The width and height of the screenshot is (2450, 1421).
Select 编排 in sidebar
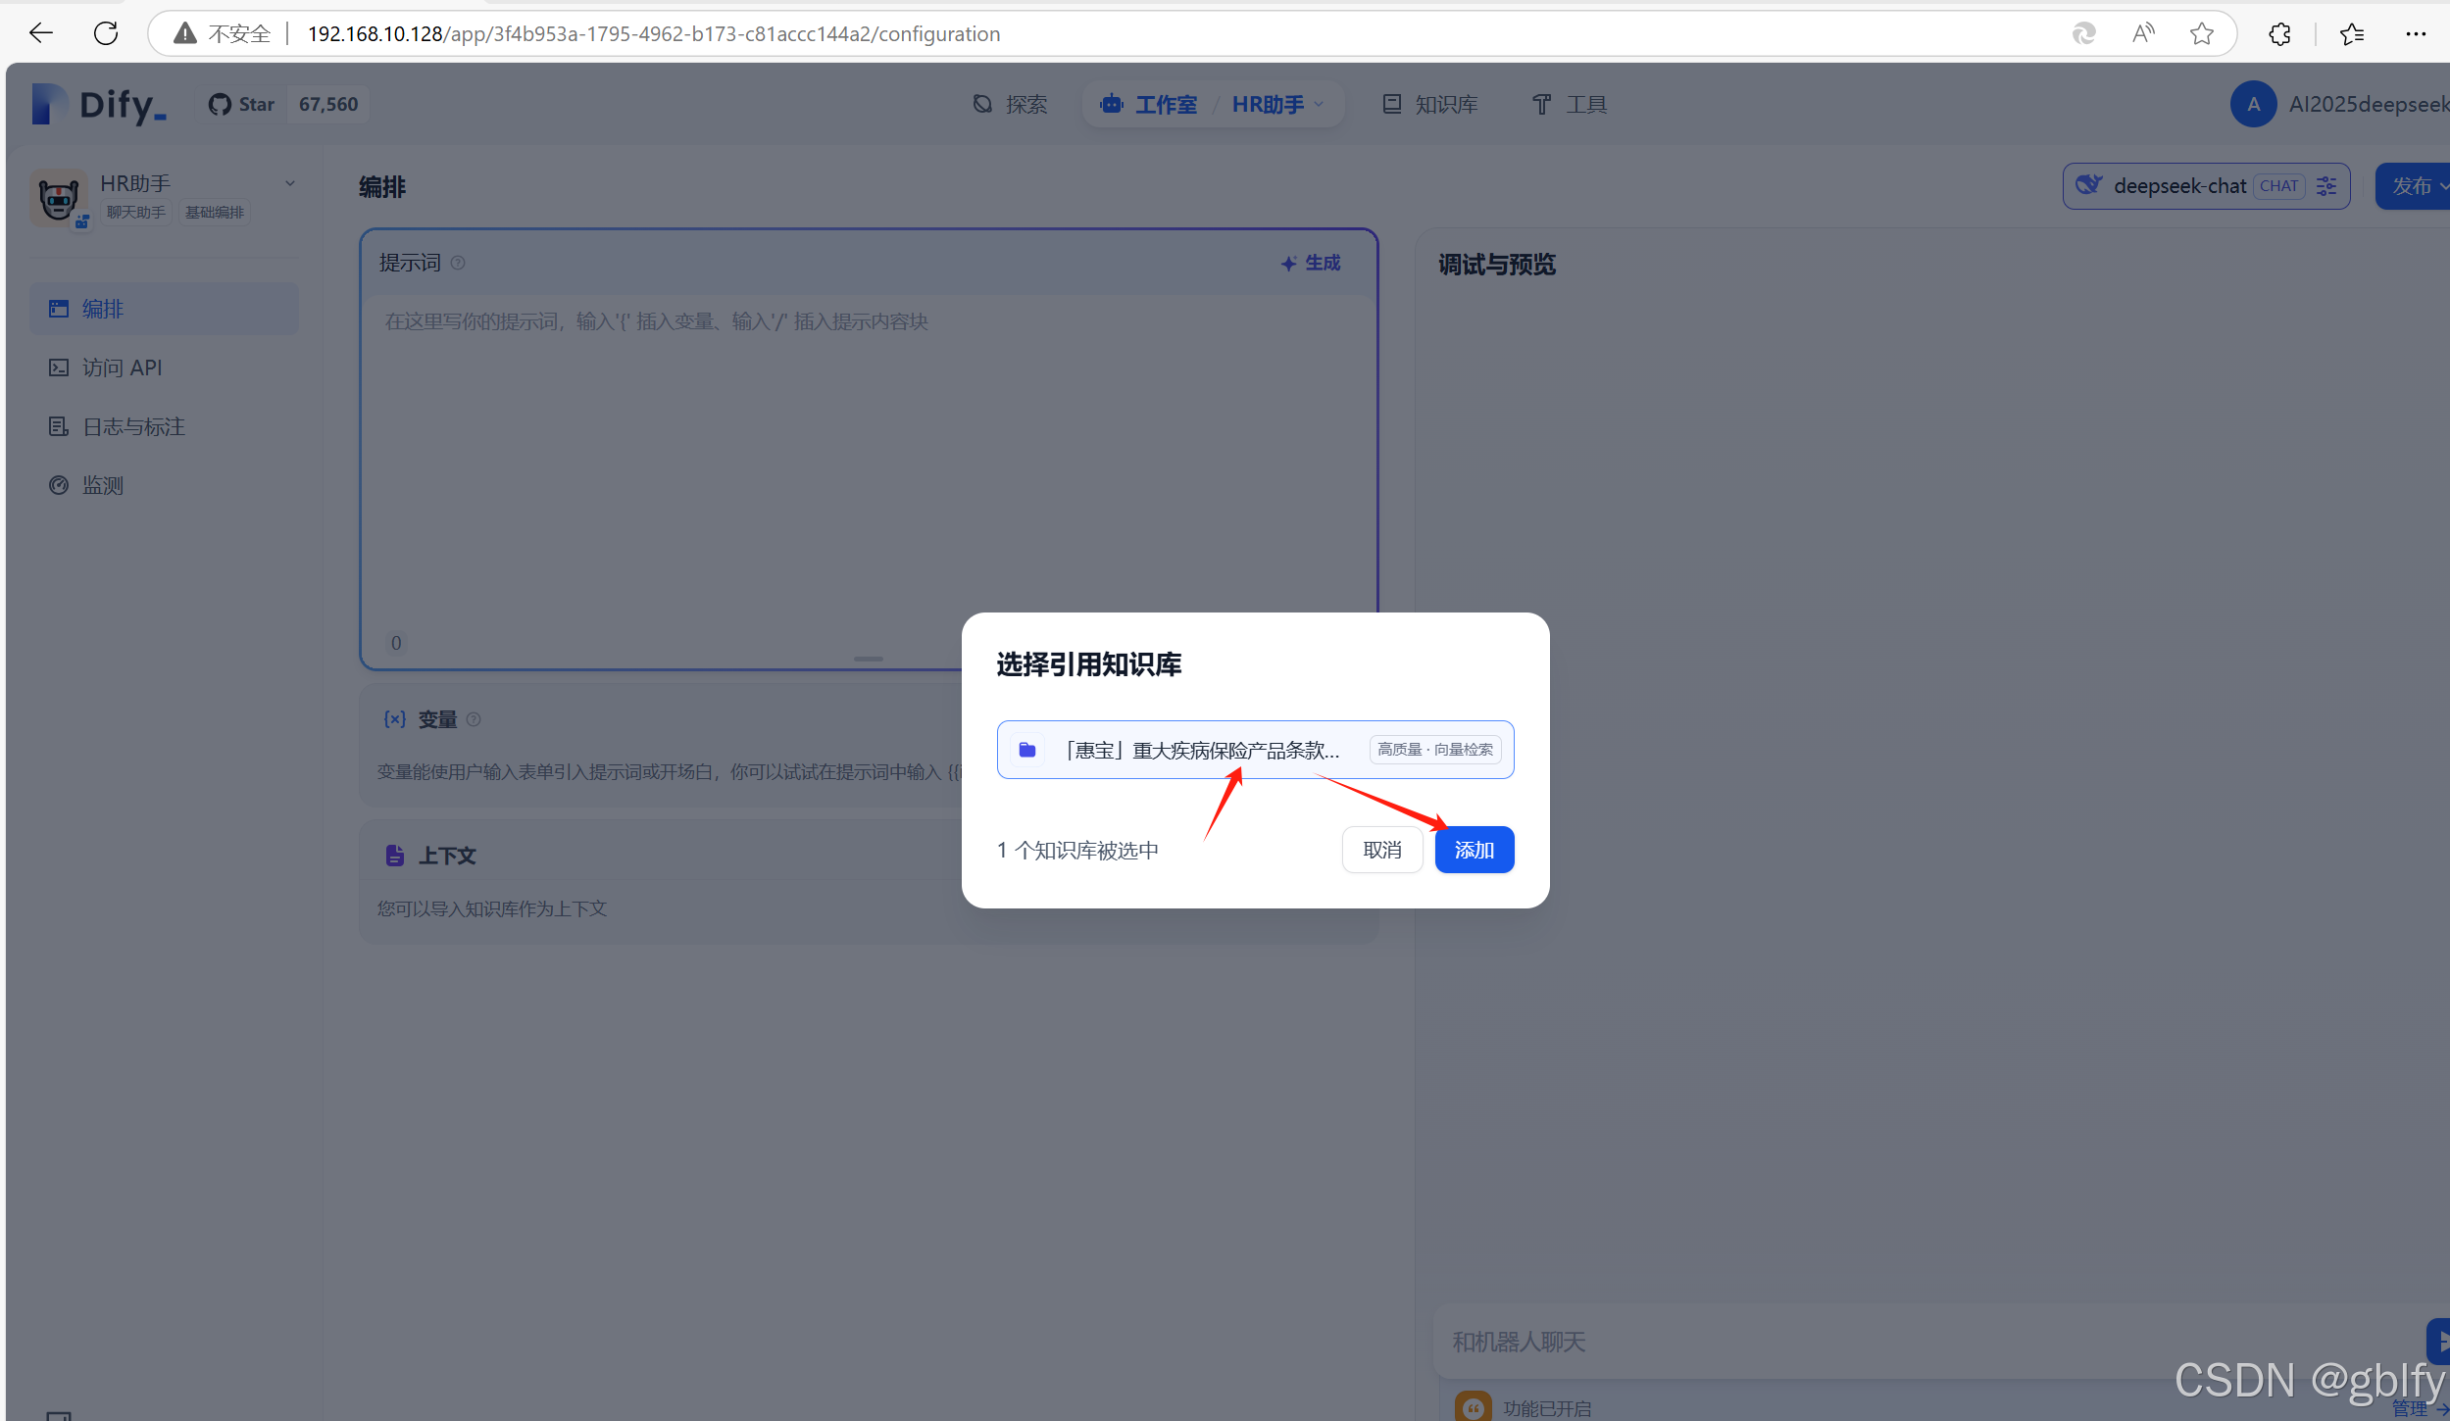[165, 309]
